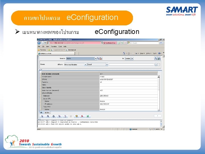Click the Internet Explorer back arrow button
Image resolution: width=205 pixels, height=154 pixels.
(x=39, y=43)
